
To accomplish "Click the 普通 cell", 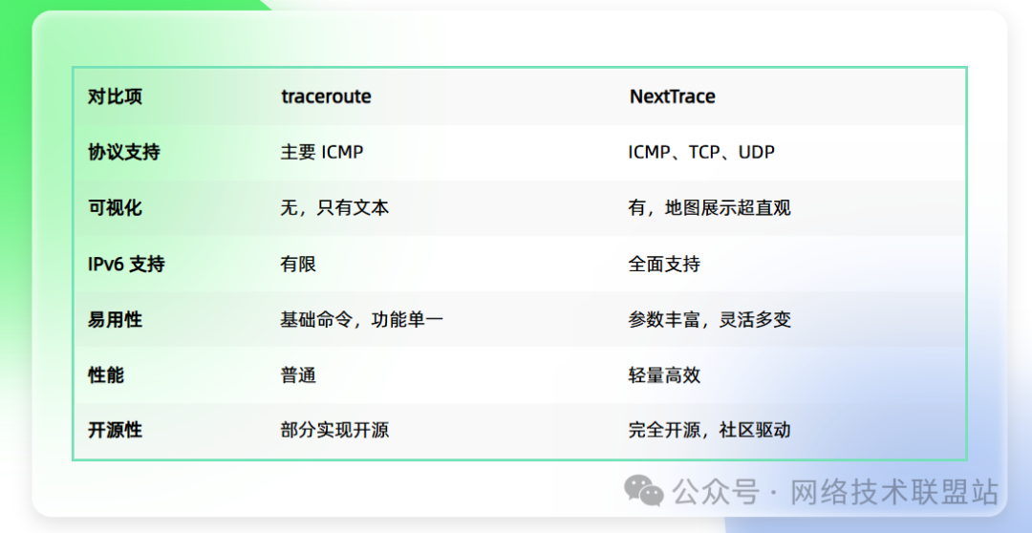I will pos(298,375).
